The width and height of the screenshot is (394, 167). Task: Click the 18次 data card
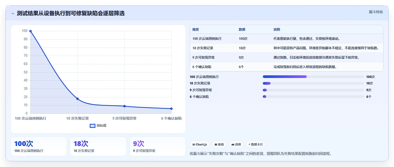pos(98,146)
